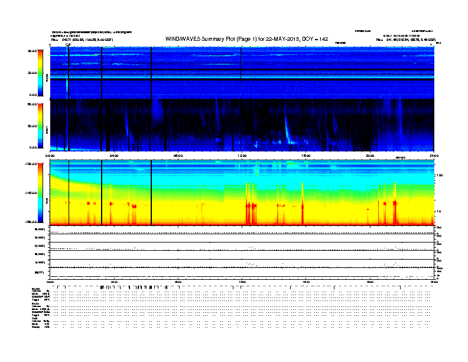The image size is (468, 362).
Task: Click the -130.00 value on TNR scale
Action: point(31,163)
